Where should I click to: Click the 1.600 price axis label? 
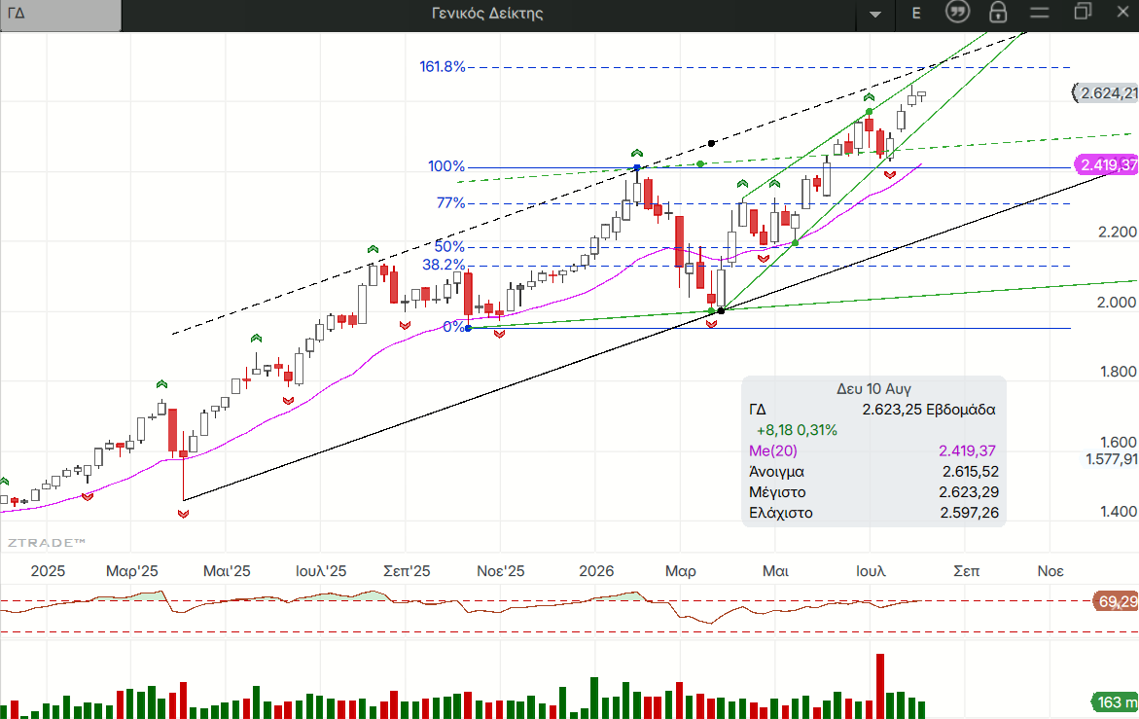point(1118,443)
